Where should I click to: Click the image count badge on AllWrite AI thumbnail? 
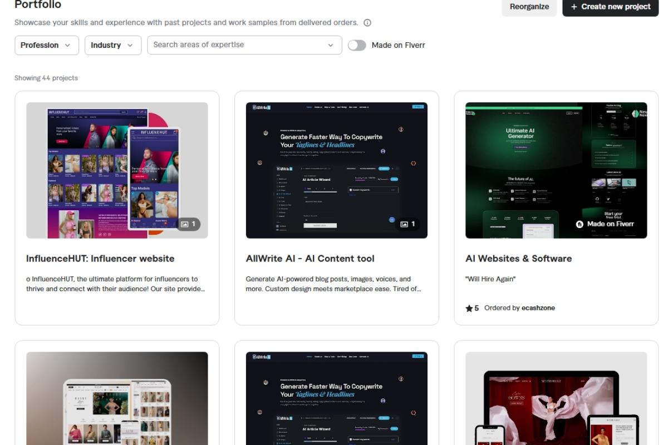pos(409,224)
